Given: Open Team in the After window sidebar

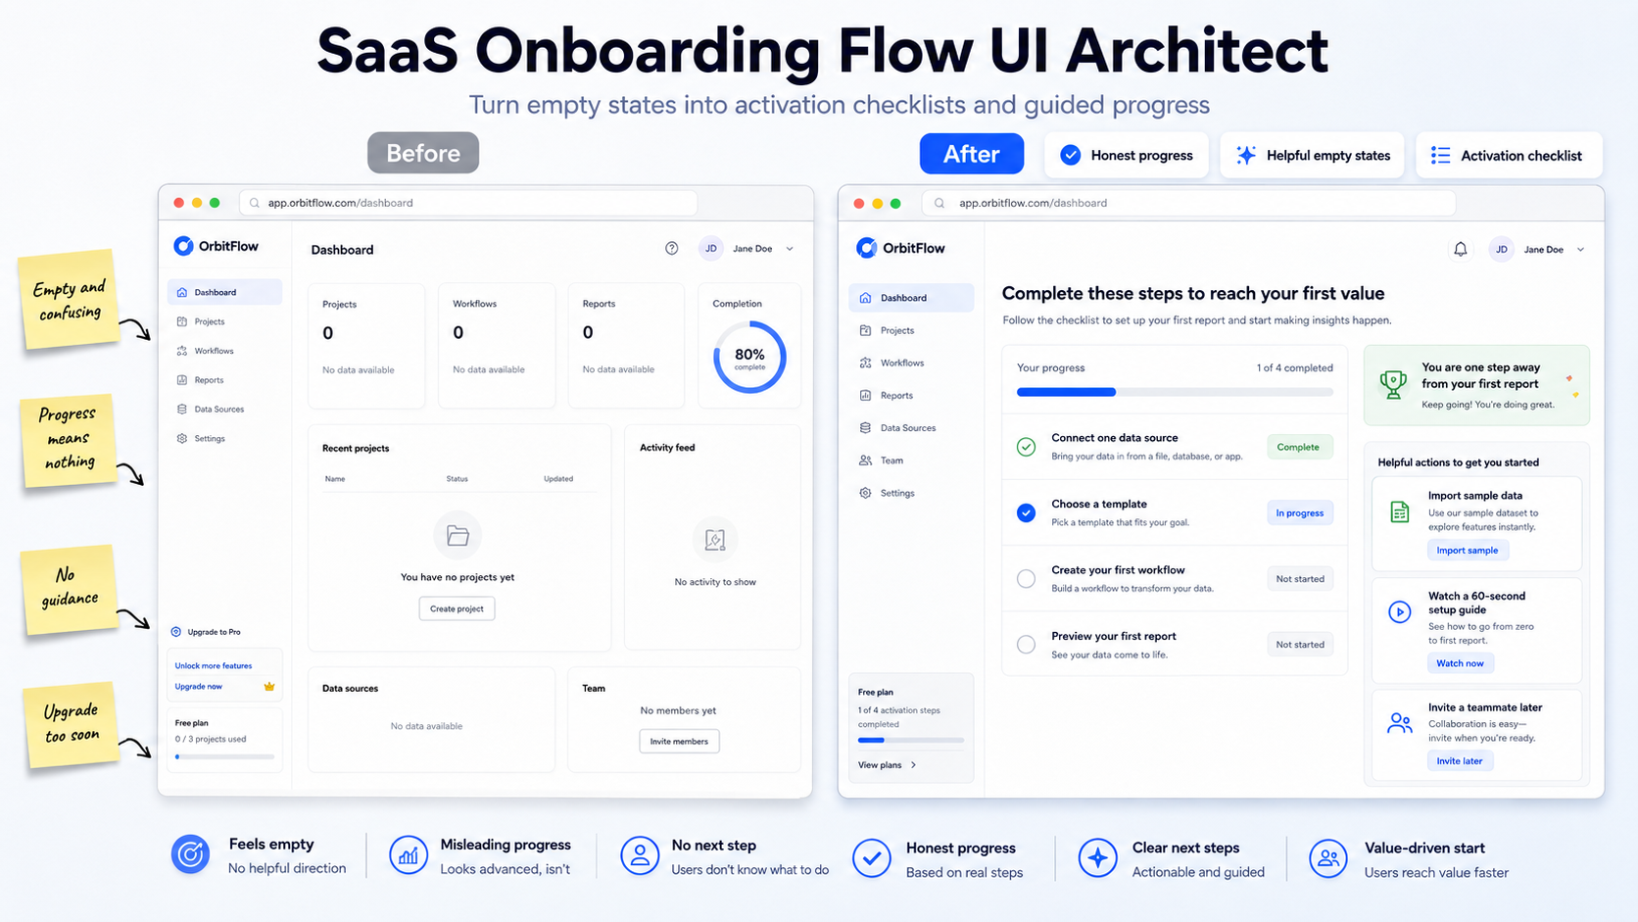Looking at the screenshot, I should (x=911, y=461).
